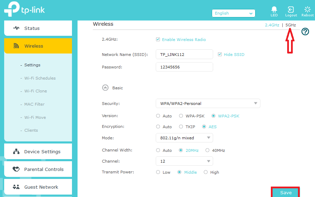
Task: Open the help question mark icon
Action: click(x=305, y=32)
